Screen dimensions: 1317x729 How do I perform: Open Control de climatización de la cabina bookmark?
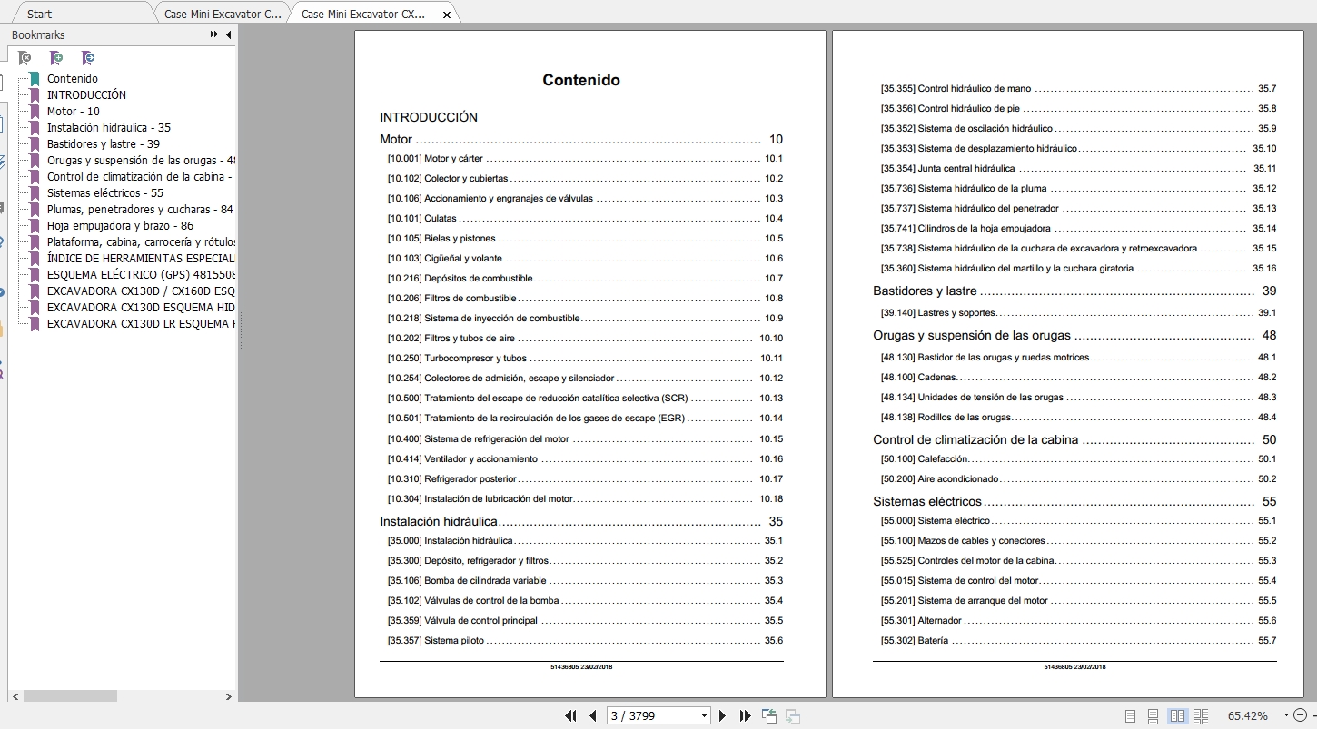coord(141,177)
